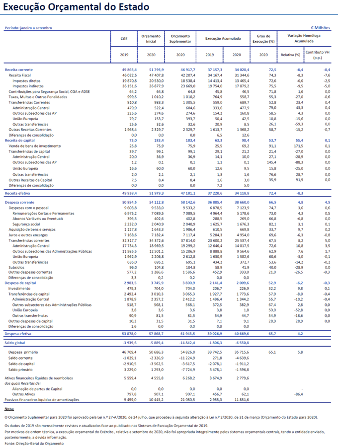Click value '-8,3' in Receita efetiva row
The height and width of the screenshot is (448, 338).
299,193
